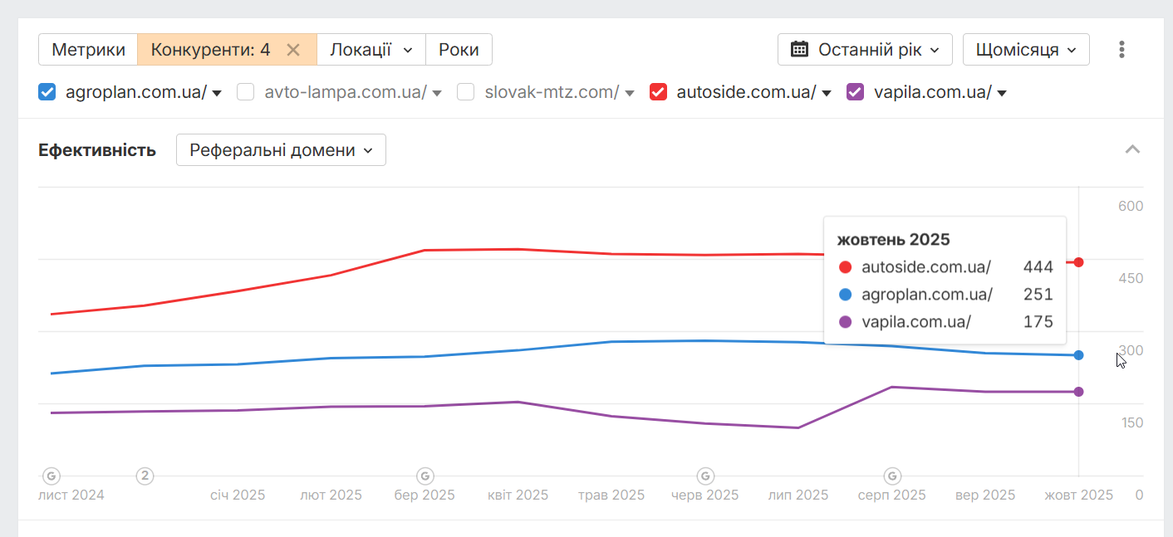Click the Google marker at лист 2024

[52, 476]
